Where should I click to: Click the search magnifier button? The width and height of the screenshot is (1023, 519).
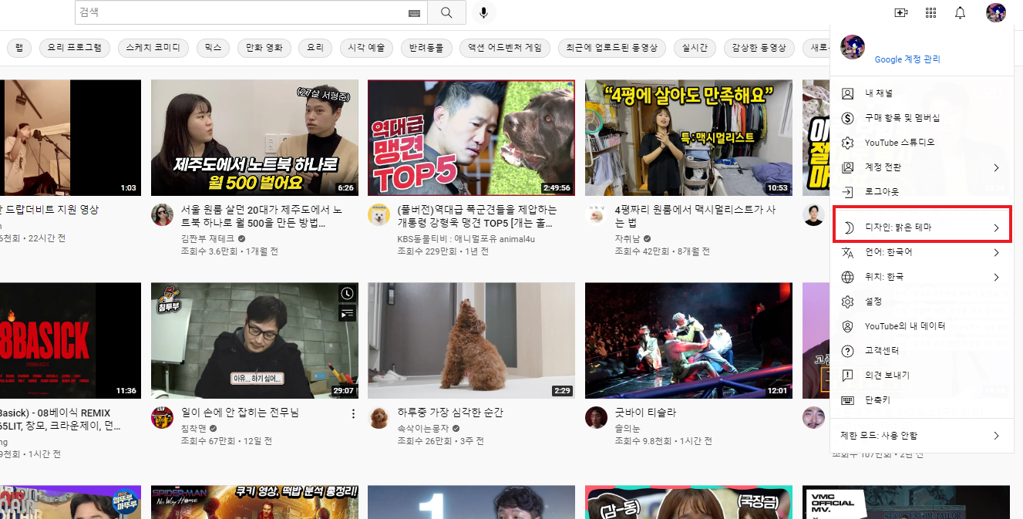coord(447,12)
